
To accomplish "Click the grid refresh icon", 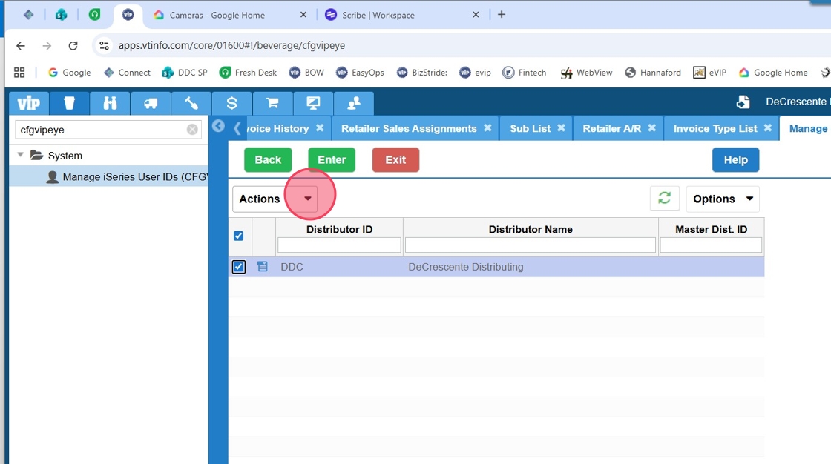I will [x=665, y=199].
